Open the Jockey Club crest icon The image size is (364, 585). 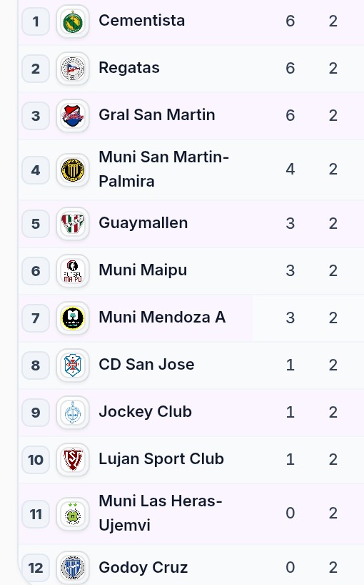(x=73, y=413)
